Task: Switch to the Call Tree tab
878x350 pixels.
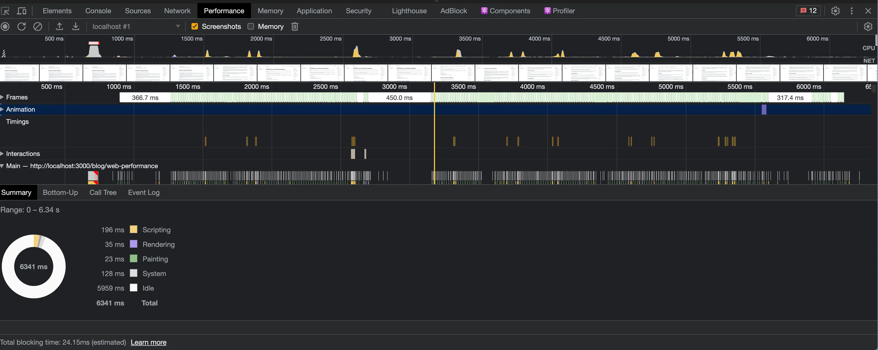Action: click(103, 192)
